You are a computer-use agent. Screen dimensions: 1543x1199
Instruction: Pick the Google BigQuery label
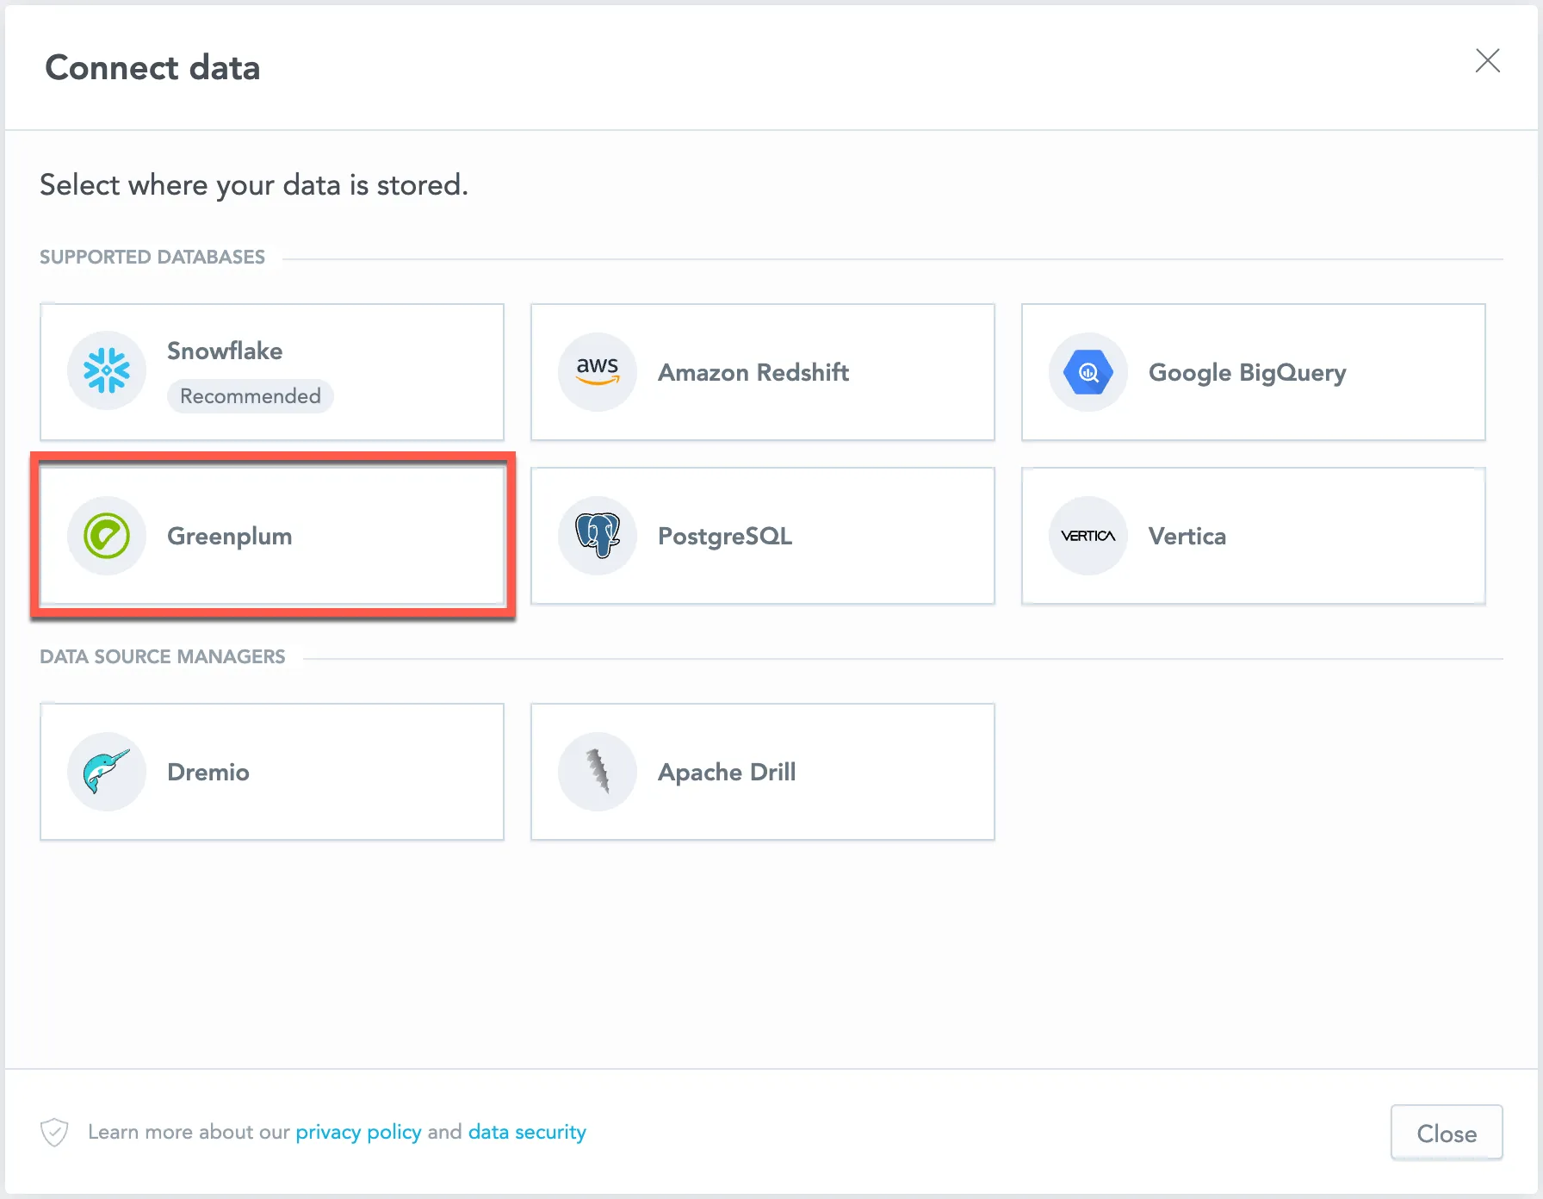click(1247, 372)
